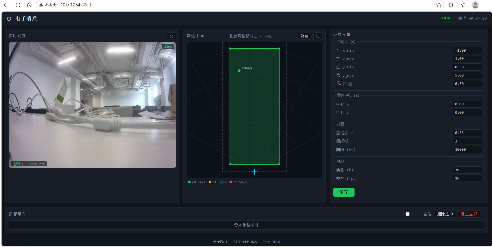This screenshot has height=247, width=493.
Task: Click the top-left guard zone corner handle
Action: point(230,49)
